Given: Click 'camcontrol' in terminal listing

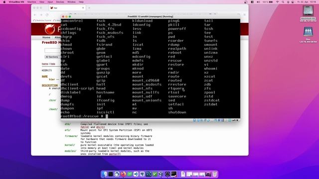Looking at the screenshot, I should pos(72,21).
